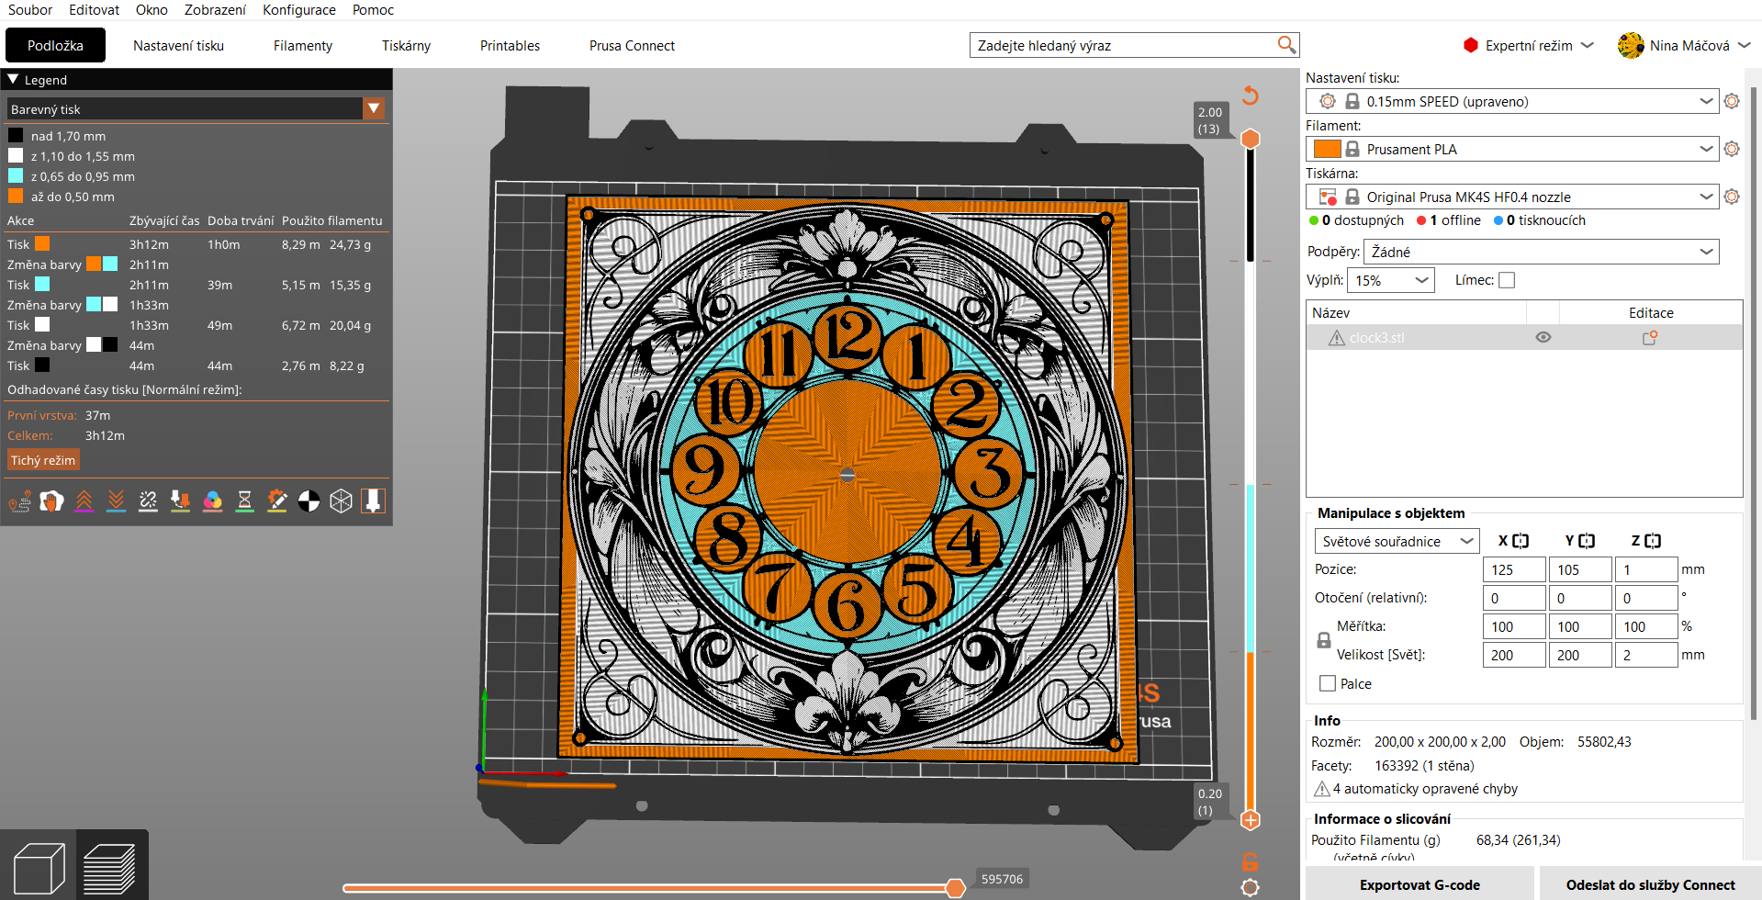1762x900 pixels.
Task: Click the X position field showing 125
Action: [x=1513, y=568]
